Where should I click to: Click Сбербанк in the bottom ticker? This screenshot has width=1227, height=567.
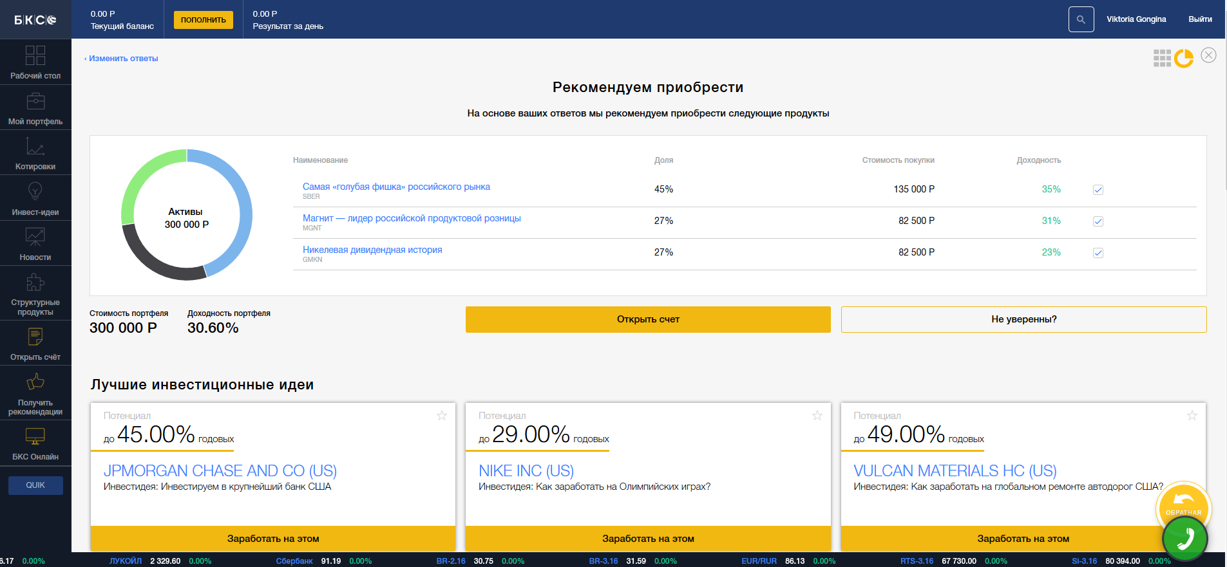(x=294, y=561)
